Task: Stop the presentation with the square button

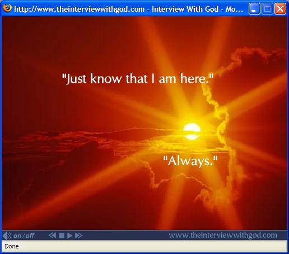Action: tap(62, 236)
